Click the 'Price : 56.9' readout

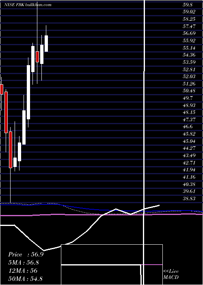[x=26, y=254]
